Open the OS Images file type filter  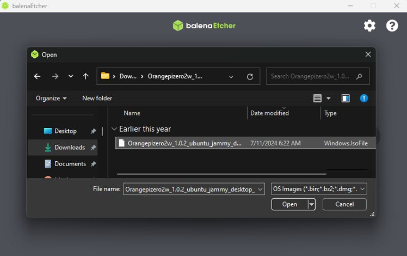319,189
